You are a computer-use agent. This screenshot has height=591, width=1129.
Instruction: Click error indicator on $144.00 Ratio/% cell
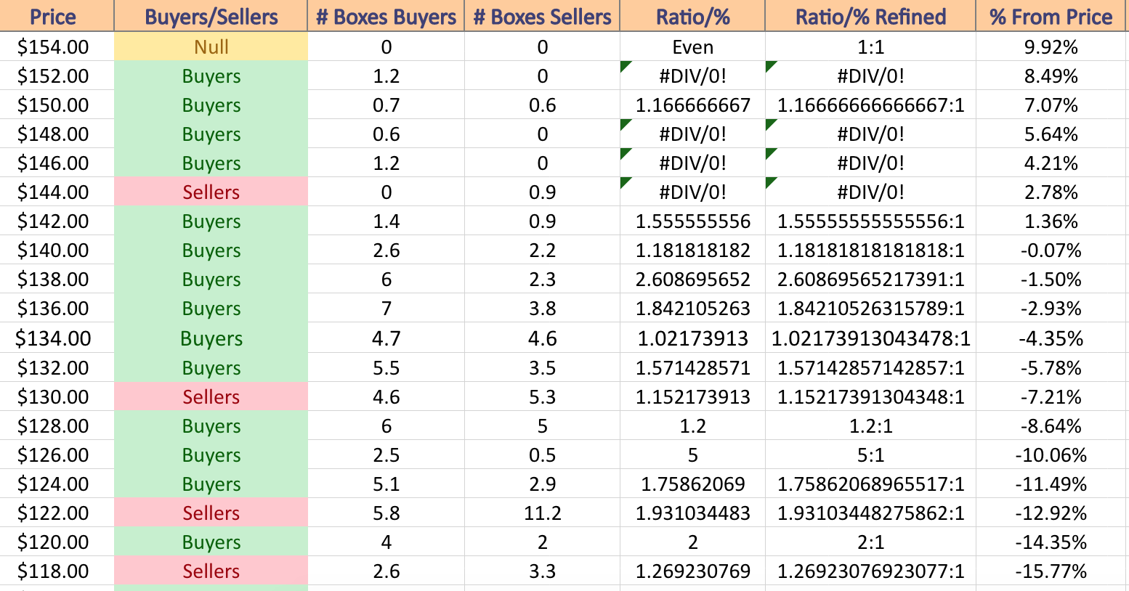(625, 182)
